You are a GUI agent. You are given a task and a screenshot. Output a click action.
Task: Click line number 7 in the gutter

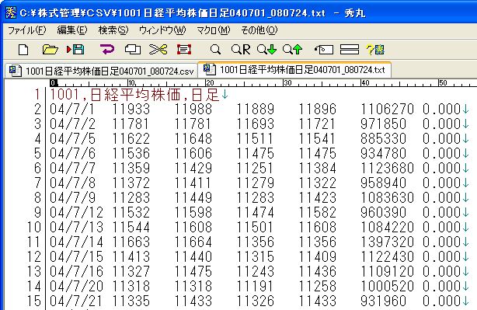click(37, 183)
